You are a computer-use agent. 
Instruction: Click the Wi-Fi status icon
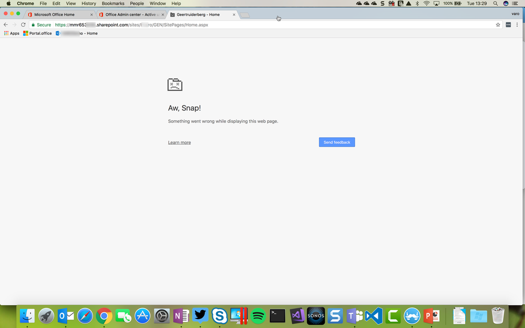pos(427,3)
